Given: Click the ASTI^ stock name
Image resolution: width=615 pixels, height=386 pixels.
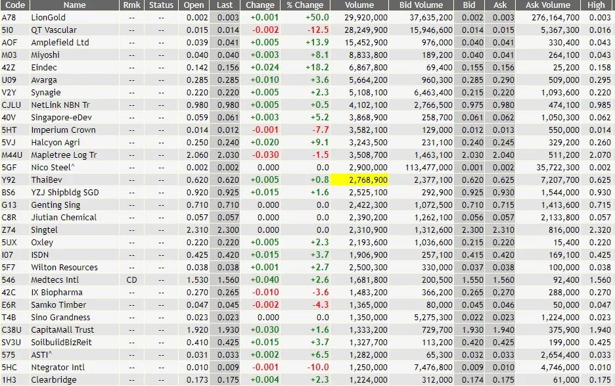Looking at the screenshot, I should click(41, 355).
